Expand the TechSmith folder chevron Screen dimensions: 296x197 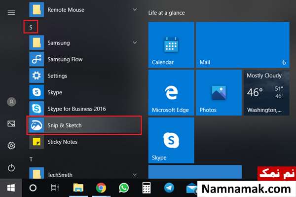(135, 174)
